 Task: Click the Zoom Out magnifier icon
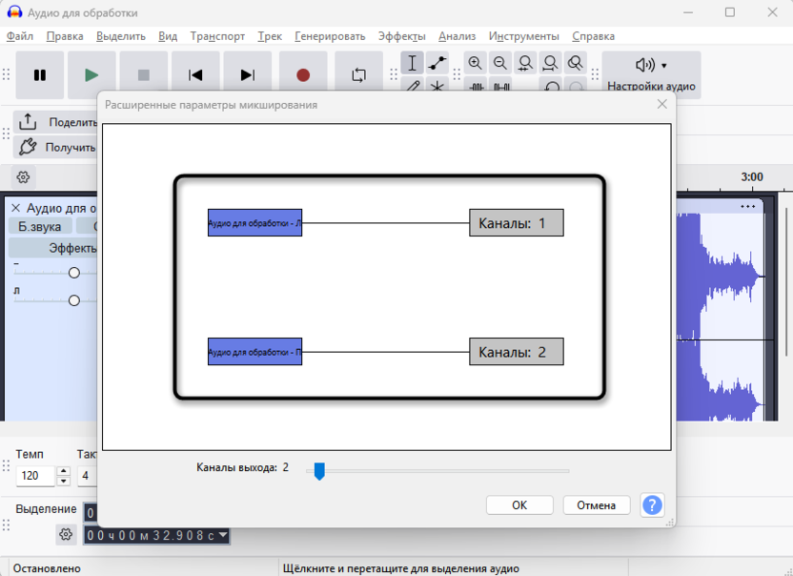tap(500, 63)
